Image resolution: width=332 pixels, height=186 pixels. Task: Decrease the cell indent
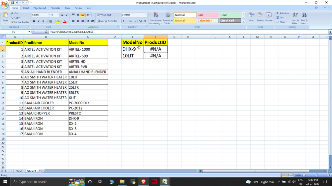(x=88, y=21)
